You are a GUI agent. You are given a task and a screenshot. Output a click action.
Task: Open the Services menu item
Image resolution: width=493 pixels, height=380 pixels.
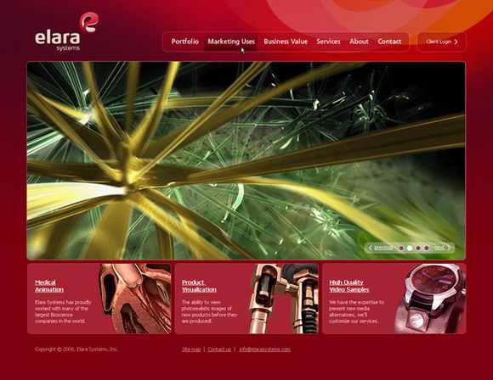pos(328,42)
